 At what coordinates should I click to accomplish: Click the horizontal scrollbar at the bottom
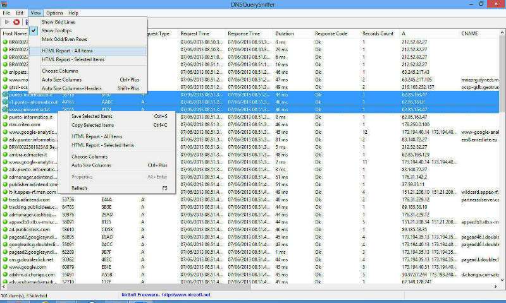253,288
